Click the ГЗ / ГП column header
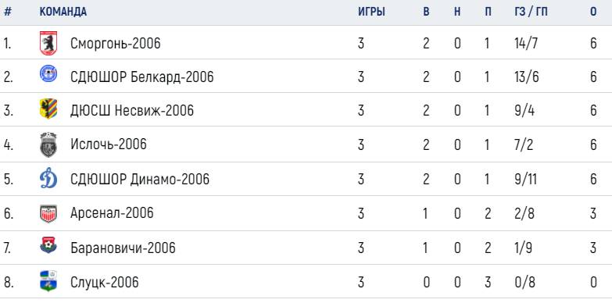 click(x=531, y=12)
